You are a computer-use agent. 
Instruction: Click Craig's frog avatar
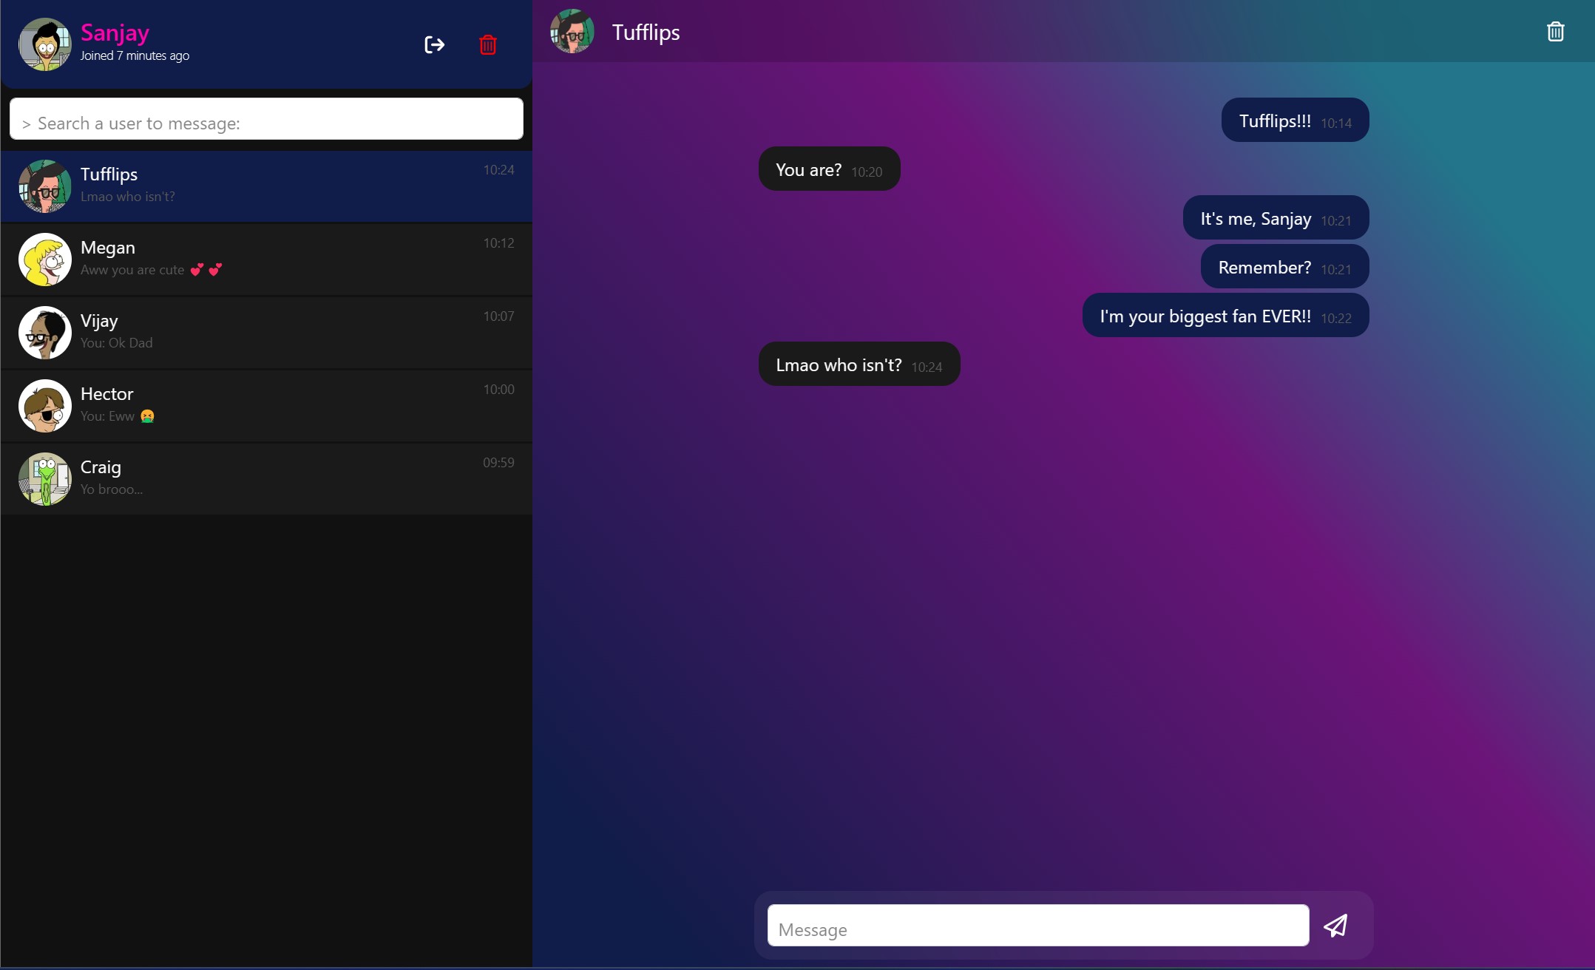(44, 479)
